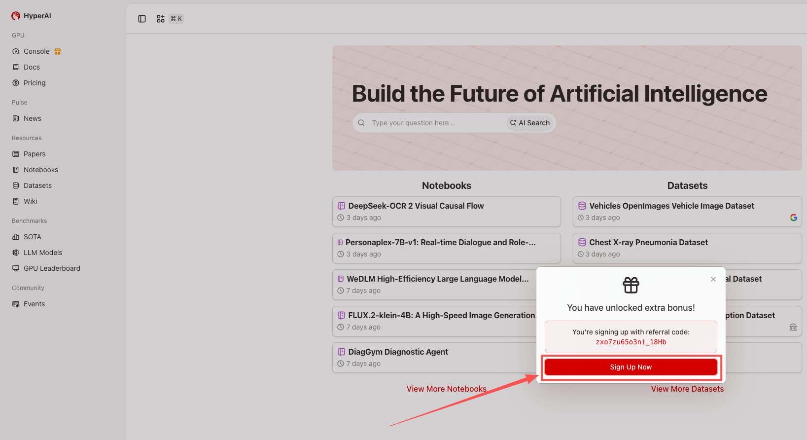Screen dimensions: 807x440
Task: Open the News section
Action: 33,118
